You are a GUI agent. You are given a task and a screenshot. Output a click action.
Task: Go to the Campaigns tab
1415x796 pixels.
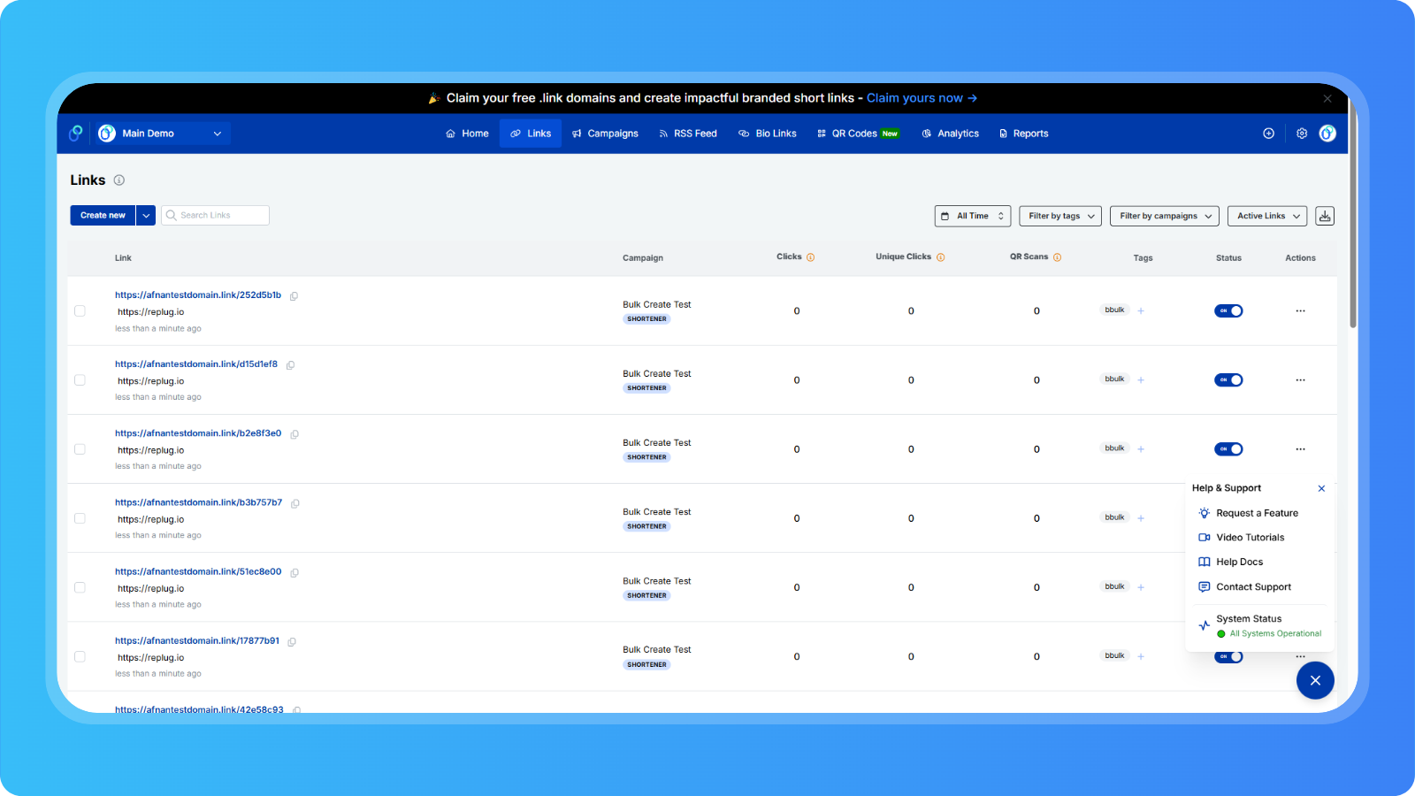pyautogui.click(x=605, y=134)
